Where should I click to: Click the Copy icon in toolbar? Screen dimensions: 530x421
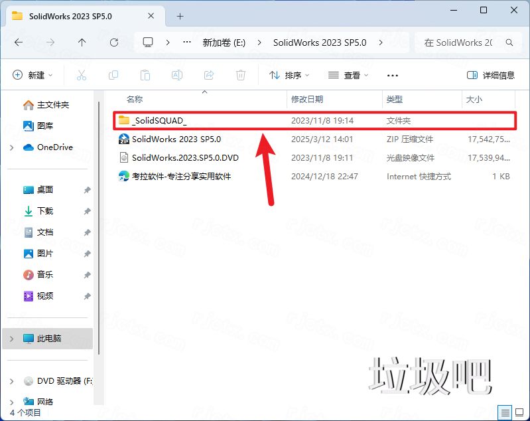coord(113,75)
